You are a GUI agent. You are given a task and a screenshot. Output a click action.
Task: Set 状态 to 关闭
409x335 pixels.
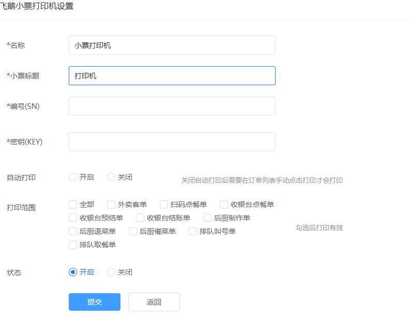point(111,272)
